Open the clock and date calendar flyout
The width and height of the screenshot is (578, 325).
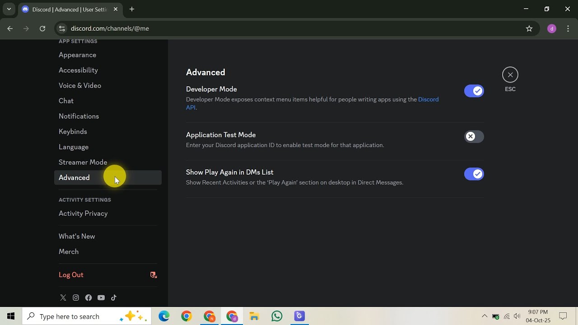[x=538, y=316]
